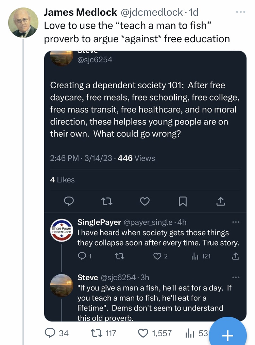Like SinglePayer's reply with 2 likes
The width and height of the screenshot is (255, 345).
coord(160,256)
